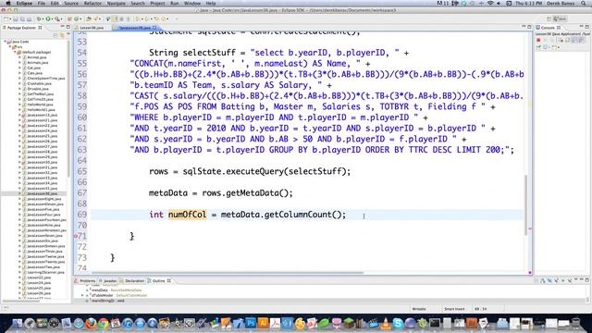Click the editor horizontal scrollbar

tap(228, 272)
